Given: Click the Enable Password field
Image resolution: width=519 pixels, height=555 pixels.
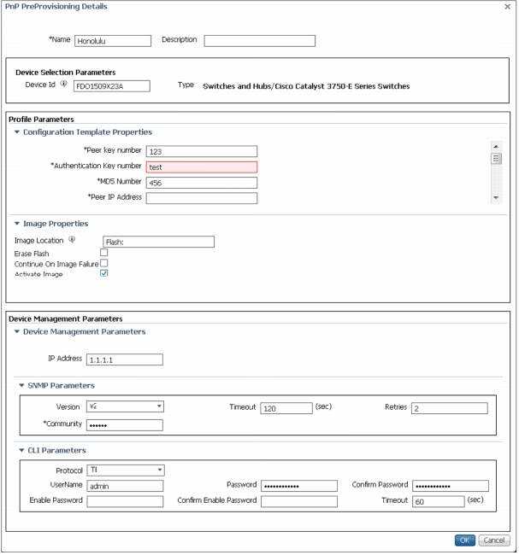Looking at the screenshot, I should (125, 502).
